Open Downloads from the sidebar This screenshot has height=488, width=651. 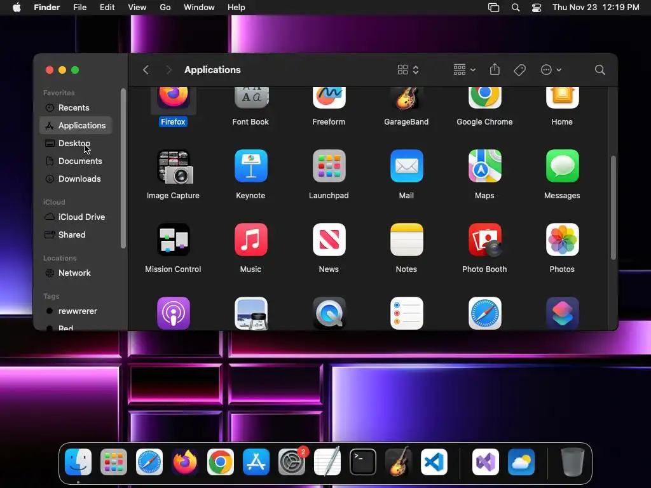(76, 179)
